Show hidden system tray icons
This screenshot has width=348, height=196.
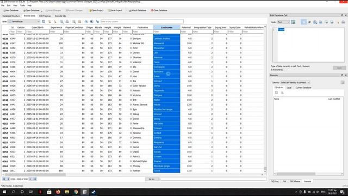click(296, 192)
